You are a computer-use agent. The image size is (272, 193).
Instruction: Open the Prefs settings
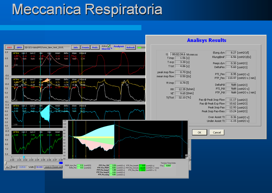pos(95,48)
